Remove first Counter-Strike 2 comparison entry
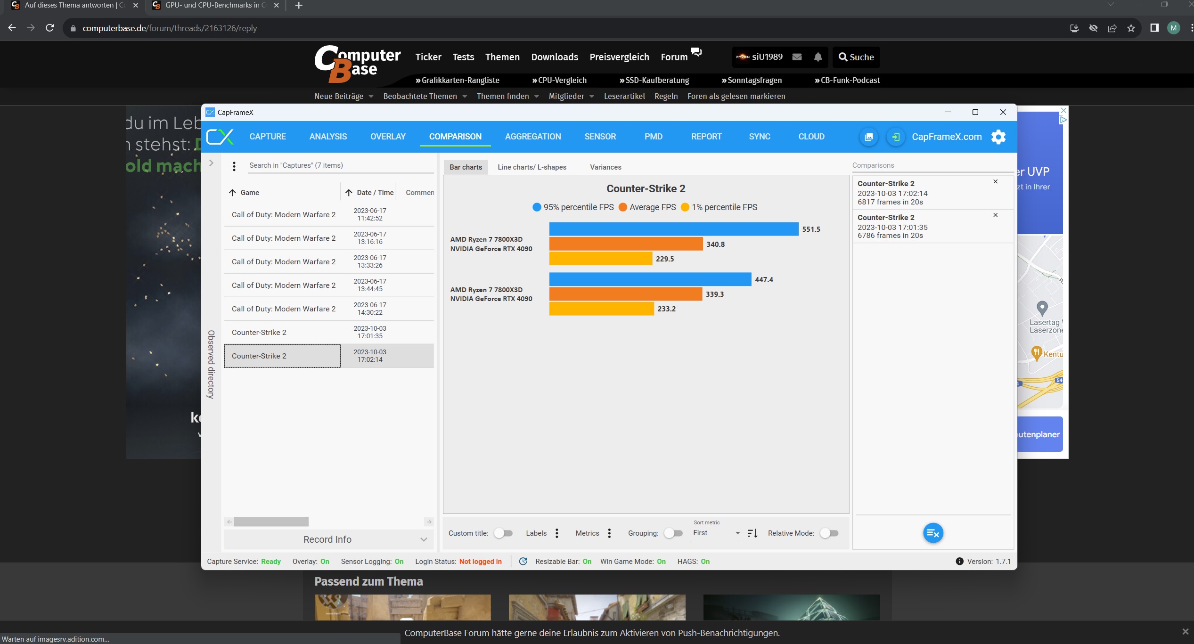Screen dimensions: 1194x644 pos(995,181)
